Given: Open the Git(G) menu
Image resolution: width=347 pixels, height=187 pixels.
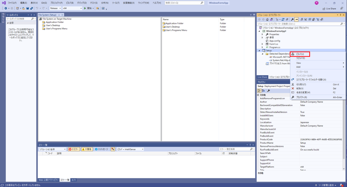Looking at the screenshot, I should pos(44,3).
